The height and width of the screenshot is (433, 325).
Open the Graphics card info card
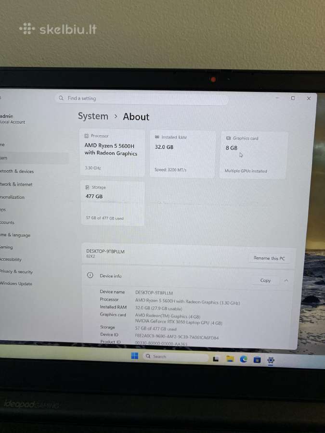pos(253,155)
